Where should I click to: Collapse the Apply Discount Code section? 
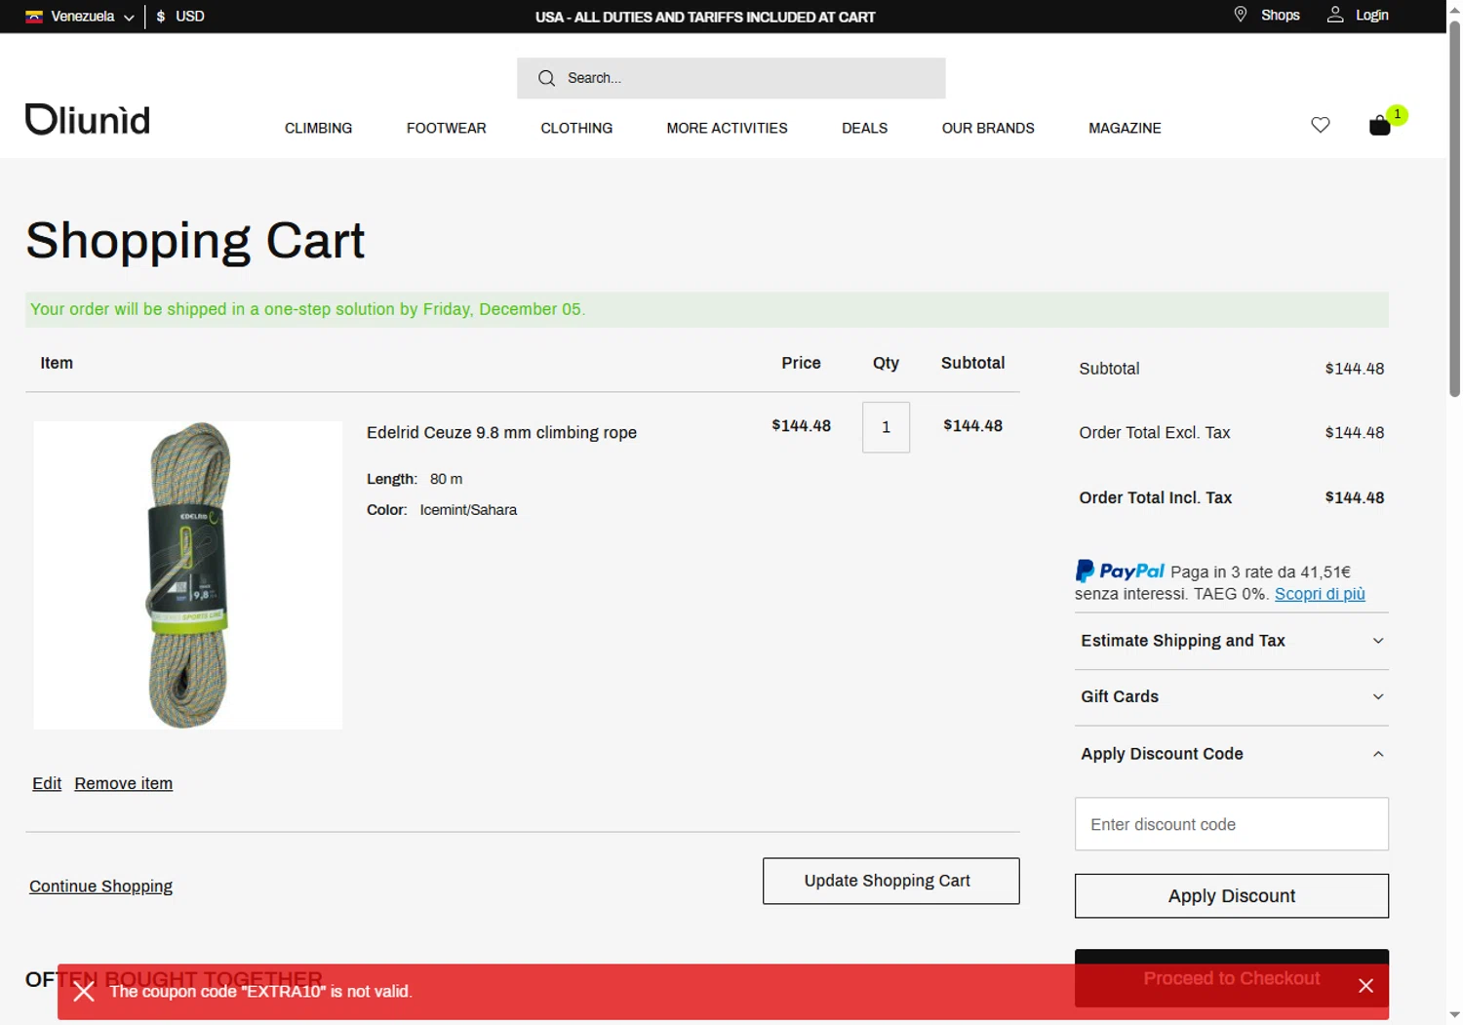coord(1231,754)
